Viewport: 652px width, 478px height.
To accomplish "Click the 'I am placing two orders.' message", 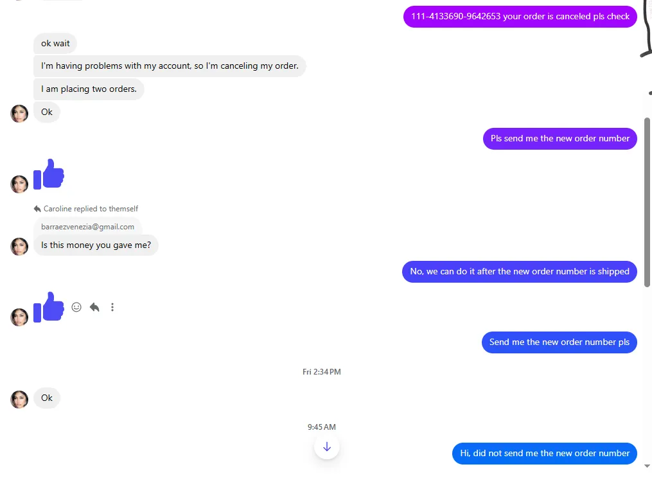I will pos(89,89).
